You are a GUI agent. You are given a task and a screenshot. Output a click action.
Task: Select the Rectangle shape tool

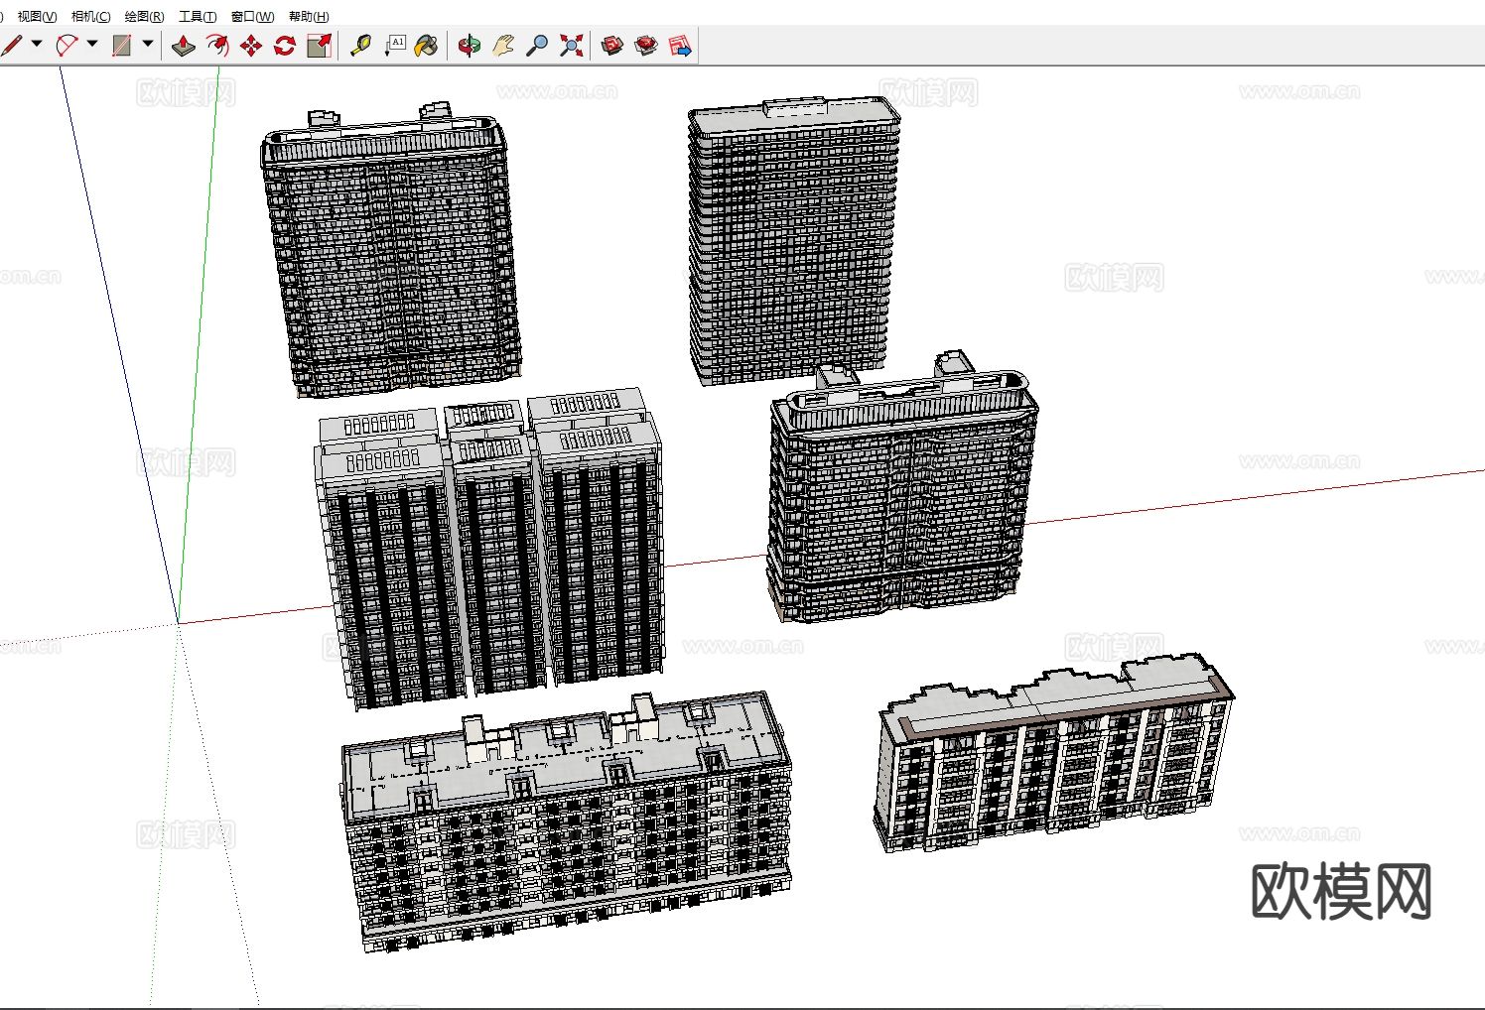point(122,46)
